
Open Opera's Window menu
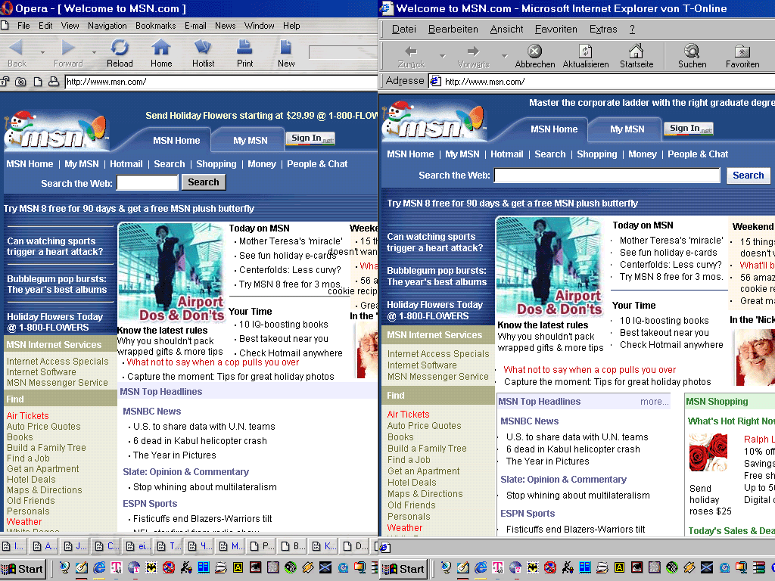point(259,26)
